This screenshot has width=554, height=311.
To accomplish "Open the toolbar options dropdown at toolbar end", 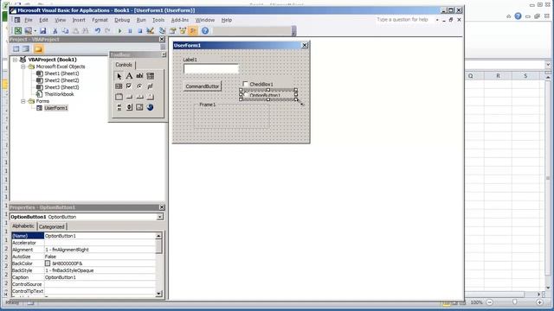I will [x=293, y=32].
